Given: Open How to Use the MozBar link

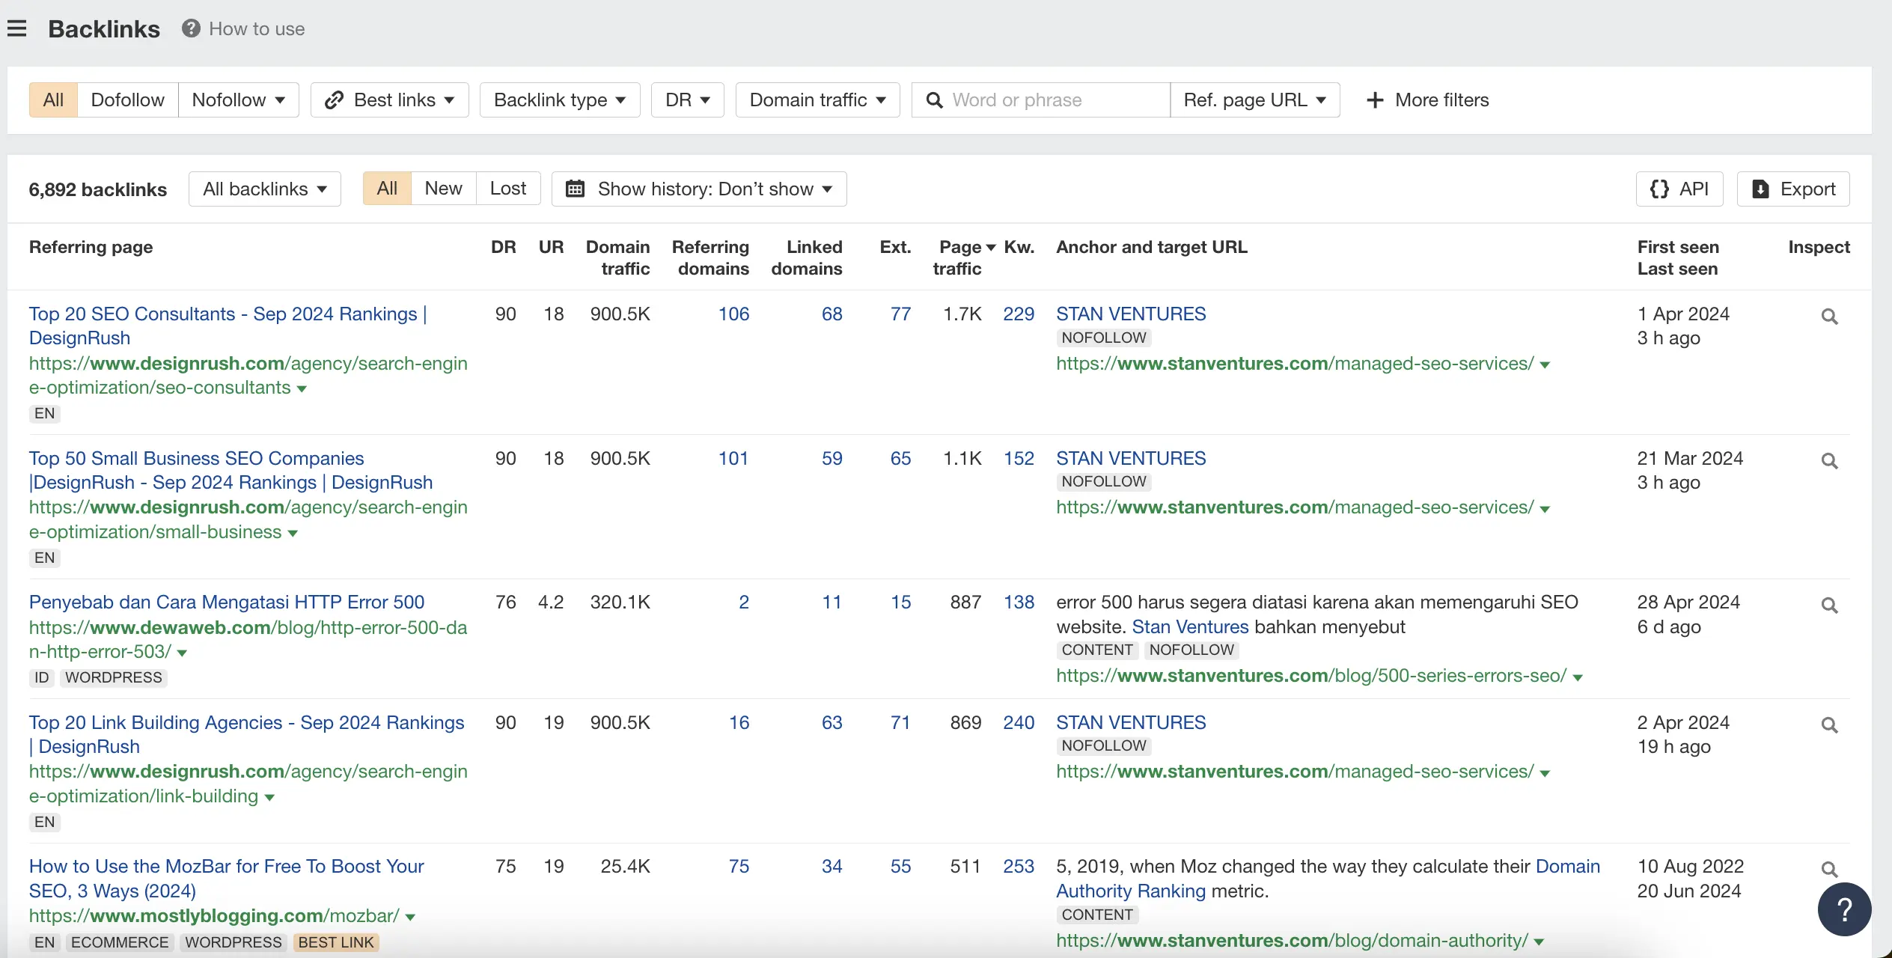Looking at the screenshot, I should [227, 879].
